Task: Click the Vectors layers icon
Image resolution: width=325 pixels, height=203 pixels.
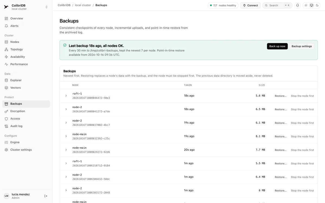Action: pos(6,88)
